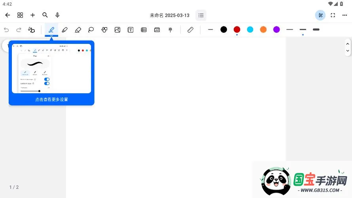Start voice recording with microphone icon
Screen dimensions: 352x198
[57, 15]
